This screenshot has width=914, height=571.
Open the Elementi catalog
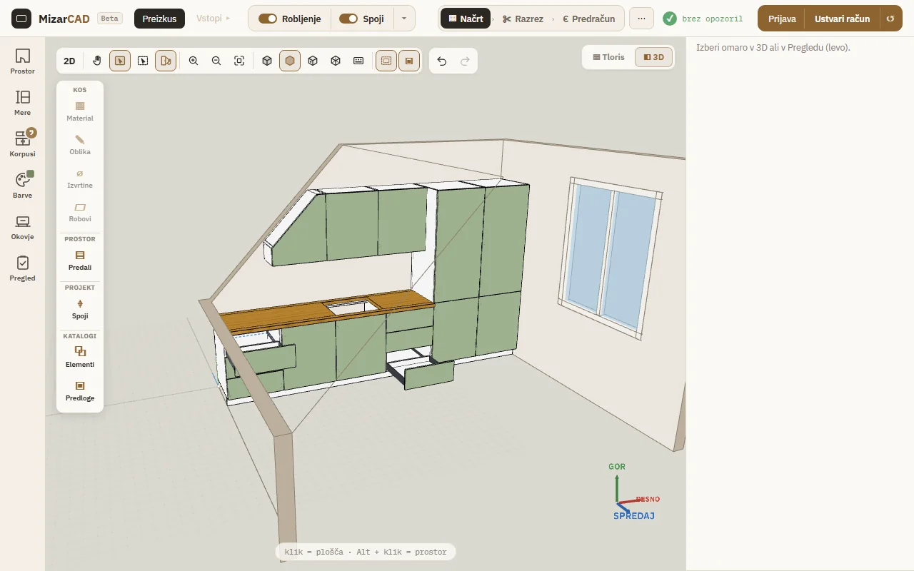coord(80,357)
